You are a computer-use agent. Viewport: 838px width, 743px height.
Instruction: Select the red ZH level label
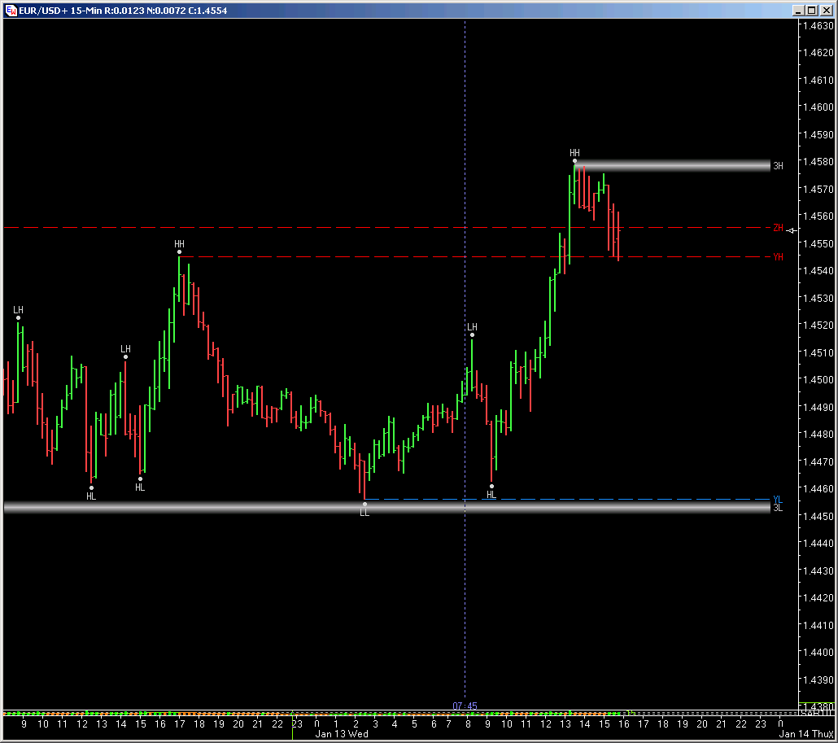pyautogui.click(x=778, y=228)
